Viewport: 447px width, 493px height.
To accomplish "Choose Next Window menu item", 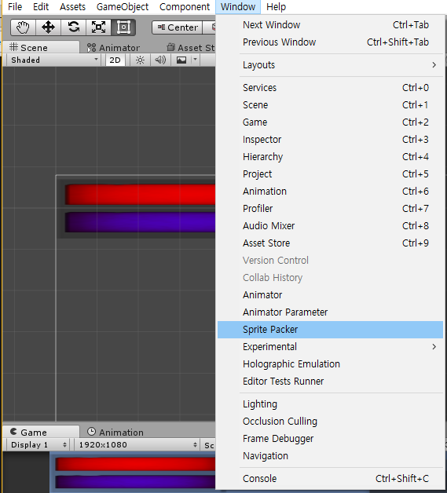I will [x=330, y=25].
